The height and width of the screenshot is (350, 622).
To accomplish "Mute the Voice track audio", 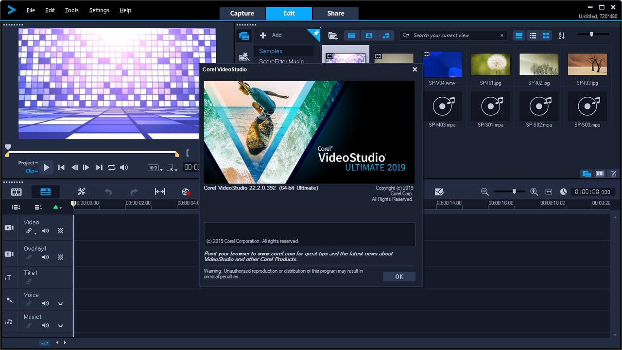I will coord(45,303).
